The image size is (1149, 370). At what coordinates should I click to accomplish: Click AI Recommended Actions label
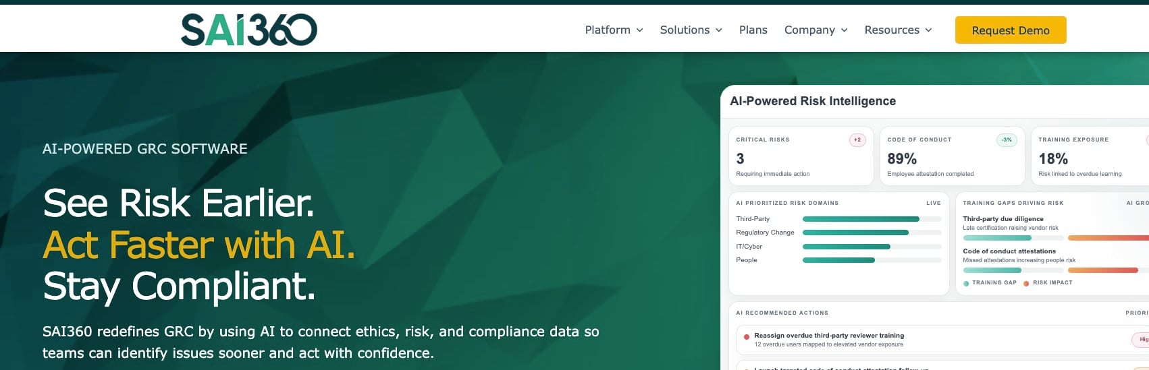click(x=782, y=313)
